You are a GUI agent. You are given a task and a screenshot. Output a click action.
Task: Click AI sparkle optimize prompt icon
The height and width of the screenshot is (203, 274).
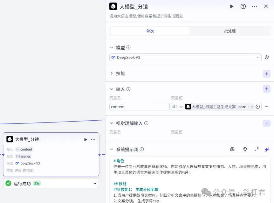pos(267,150)
